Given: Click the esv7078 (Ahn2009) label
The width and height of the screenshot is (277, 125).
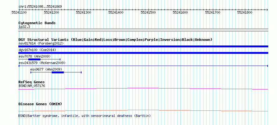Looking at the screenshot, I should click(35, 56).
